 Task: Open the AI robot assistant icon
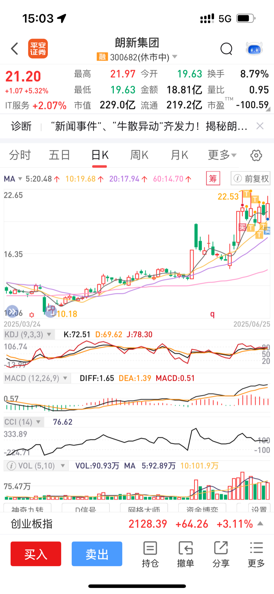pyautogui.click(x=254, y=49)
